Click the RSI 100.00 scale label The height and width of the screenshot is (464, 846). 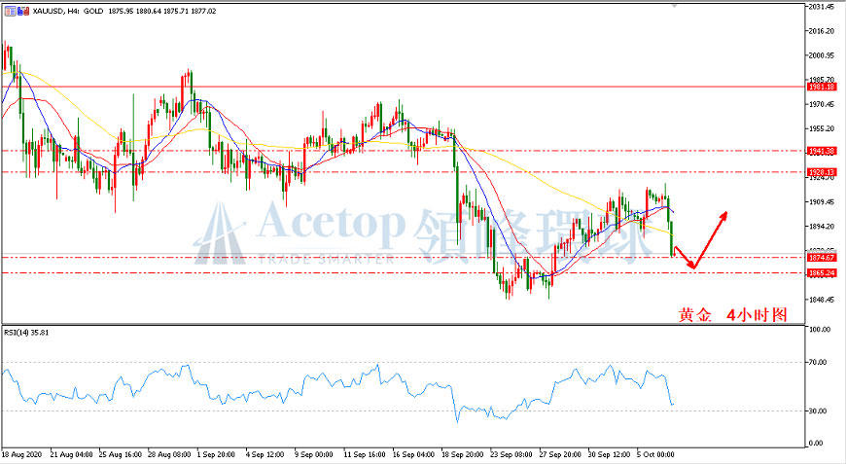point(820,330)
